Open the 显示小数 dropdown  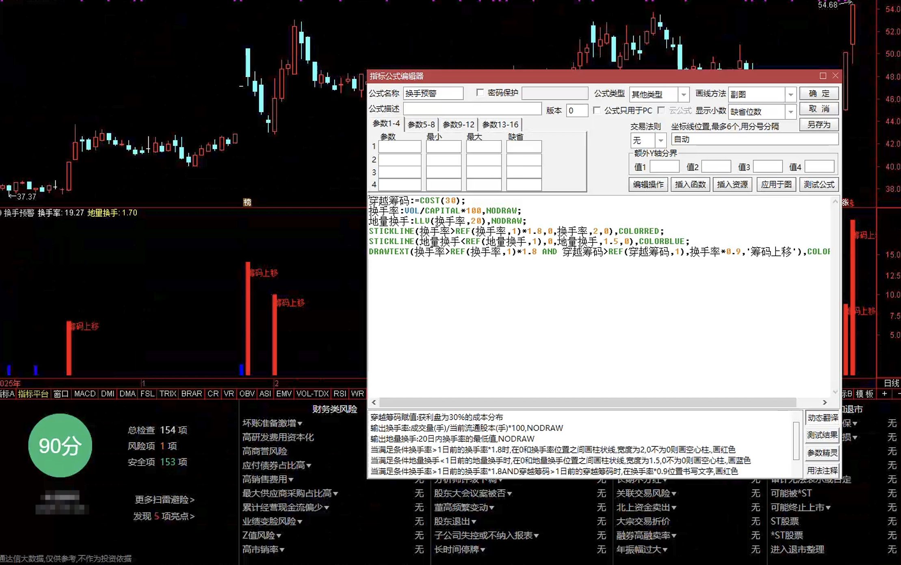tap(791, 111)
